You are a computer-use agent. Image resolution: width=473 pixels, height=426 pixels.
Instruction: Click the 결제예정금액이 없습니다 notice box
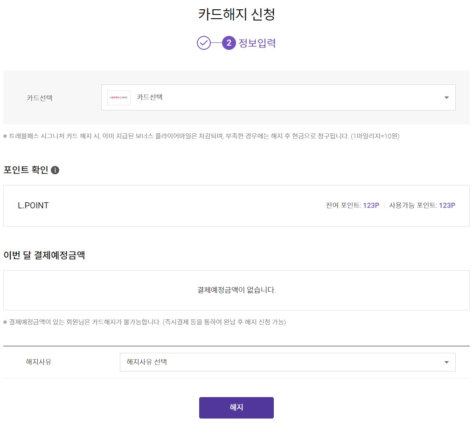point(236,289)
